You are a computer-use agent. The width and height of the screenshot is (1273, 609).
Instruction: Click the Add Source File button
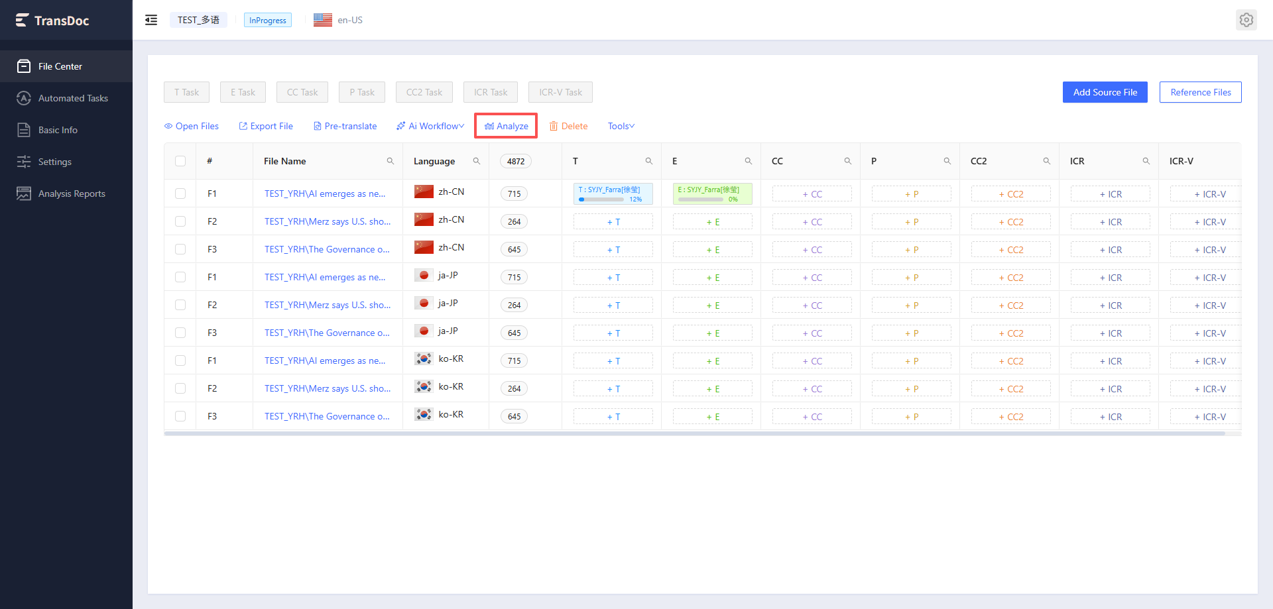pyautogui.click(x=1105, y=92)
